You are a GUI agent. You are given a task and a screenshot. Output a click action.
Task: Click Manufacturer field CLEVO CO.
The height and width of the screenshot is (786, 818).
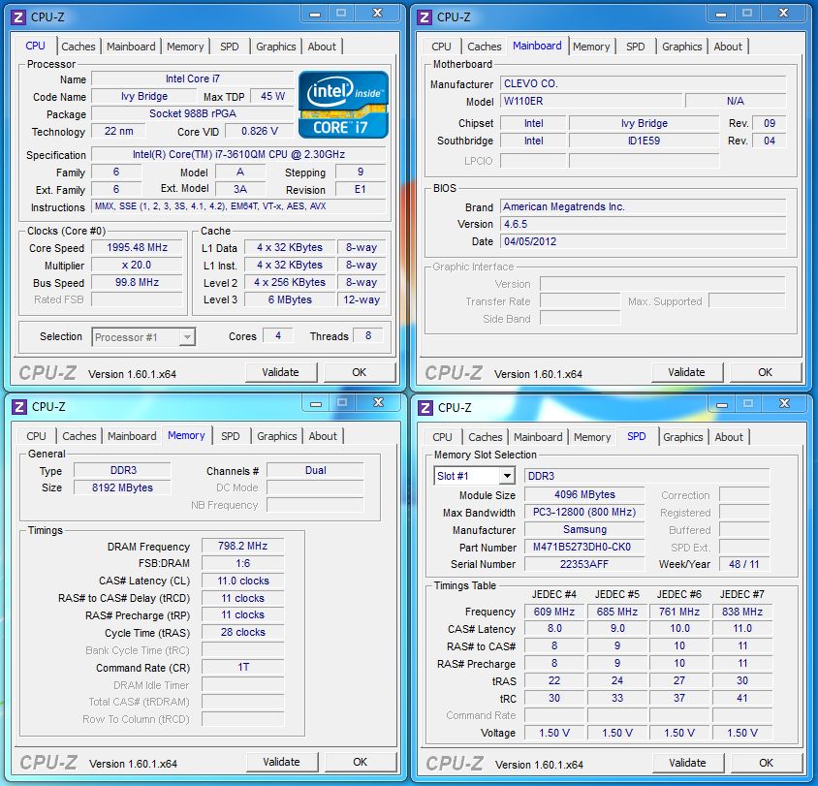tap(644, 83)
